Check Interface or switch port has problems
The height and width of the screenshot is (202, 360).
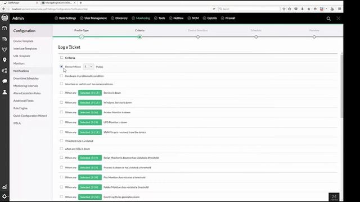pyautogui.click(x=61, y=84)
